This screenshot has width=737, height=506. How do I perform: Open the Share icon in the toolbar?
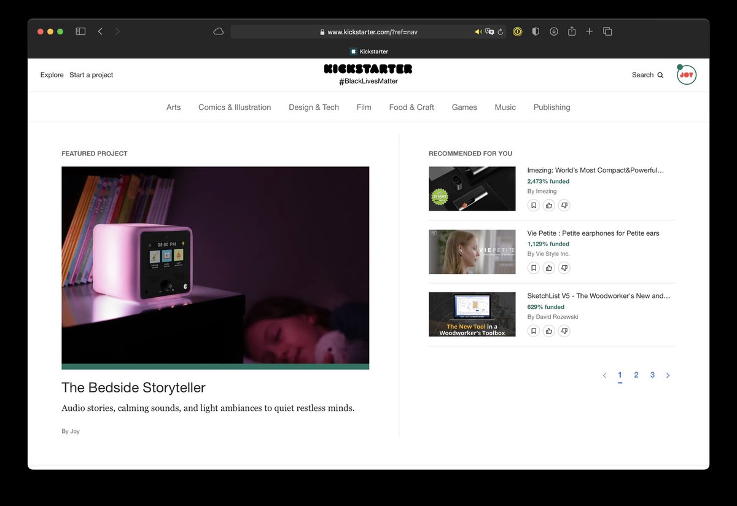572,31
